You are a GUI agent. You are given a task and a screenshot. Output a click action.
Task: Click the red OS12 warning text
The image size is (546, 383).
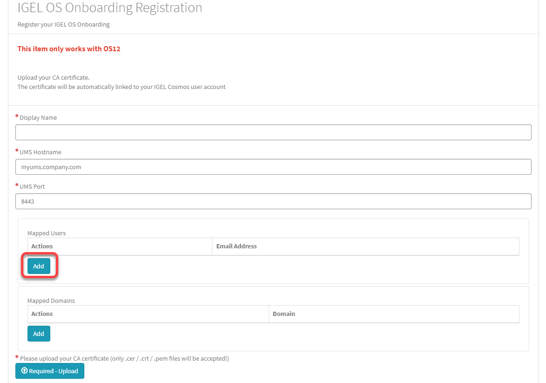[69, 48]
